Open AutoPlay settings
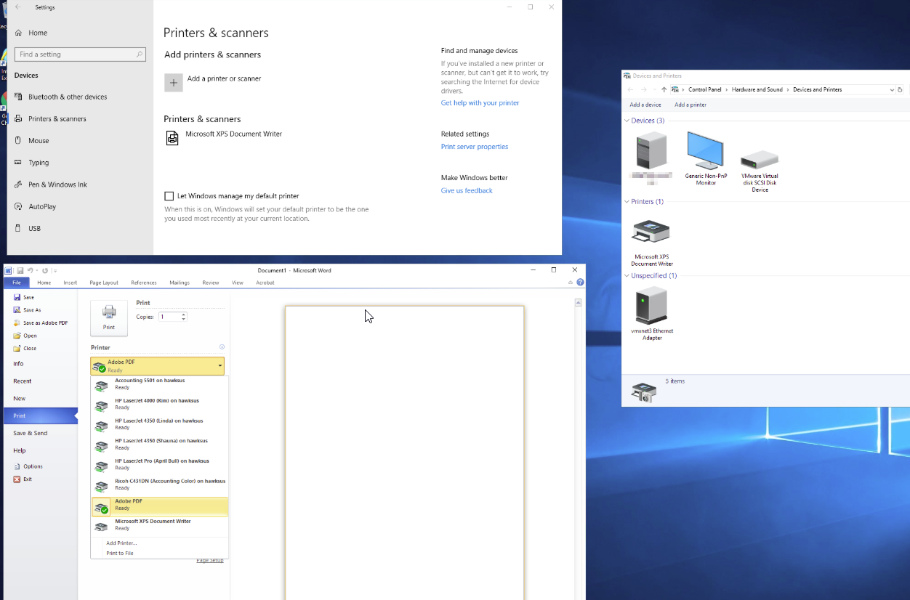The height and width of the screenshot is (600, 910). [42, 206]
